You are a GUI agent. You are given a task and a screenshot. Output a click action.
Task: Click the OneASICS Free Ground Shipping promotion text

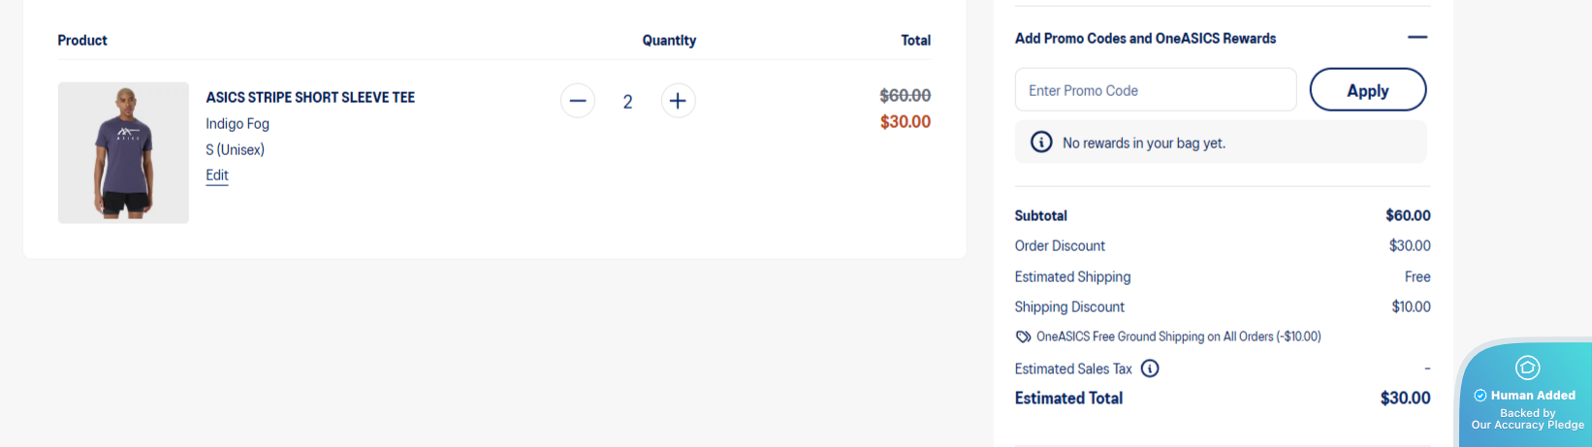pyautogui.click(x=1178, y=336)
